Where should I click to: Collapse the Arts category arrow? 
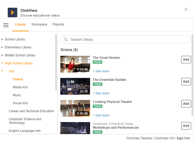point(2,71)
